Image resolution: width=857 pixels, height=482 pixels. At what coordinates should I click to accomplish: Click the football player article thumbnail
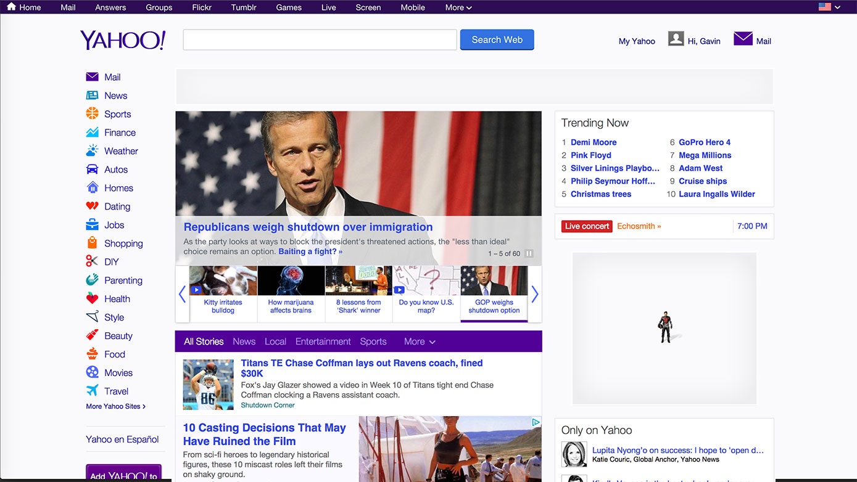pyautogui.click(x=209, y=385)
